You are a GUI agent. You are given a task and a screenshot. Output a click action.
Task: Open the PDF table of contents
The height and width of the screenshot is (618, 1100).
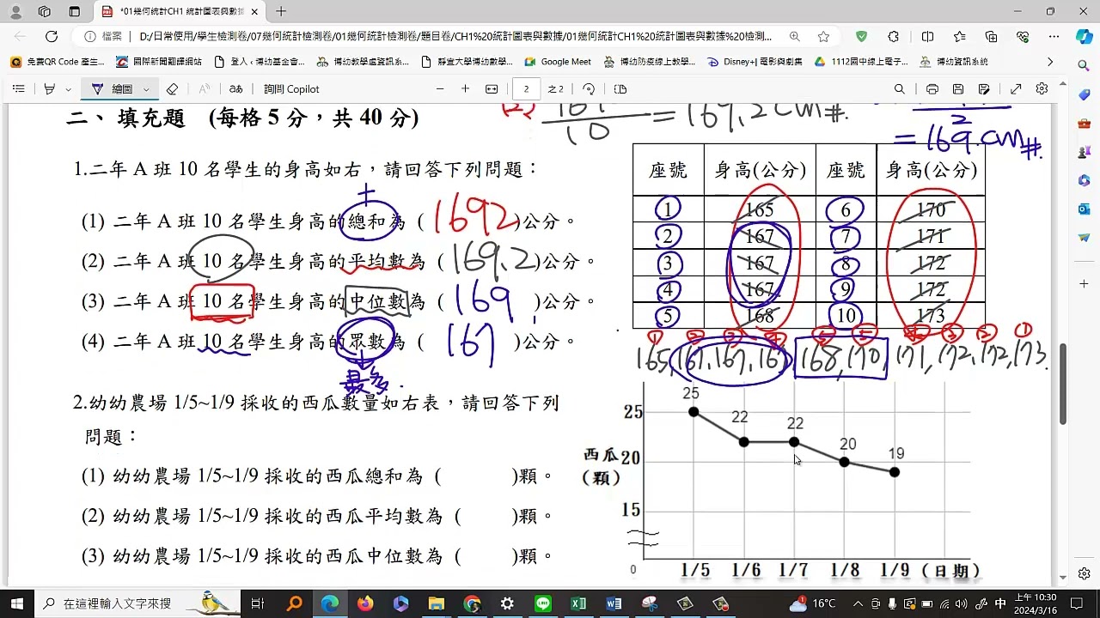point(18,89)
